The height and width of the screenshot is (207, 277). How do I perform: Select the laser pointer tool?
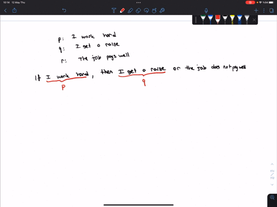[x=162, y=10]
